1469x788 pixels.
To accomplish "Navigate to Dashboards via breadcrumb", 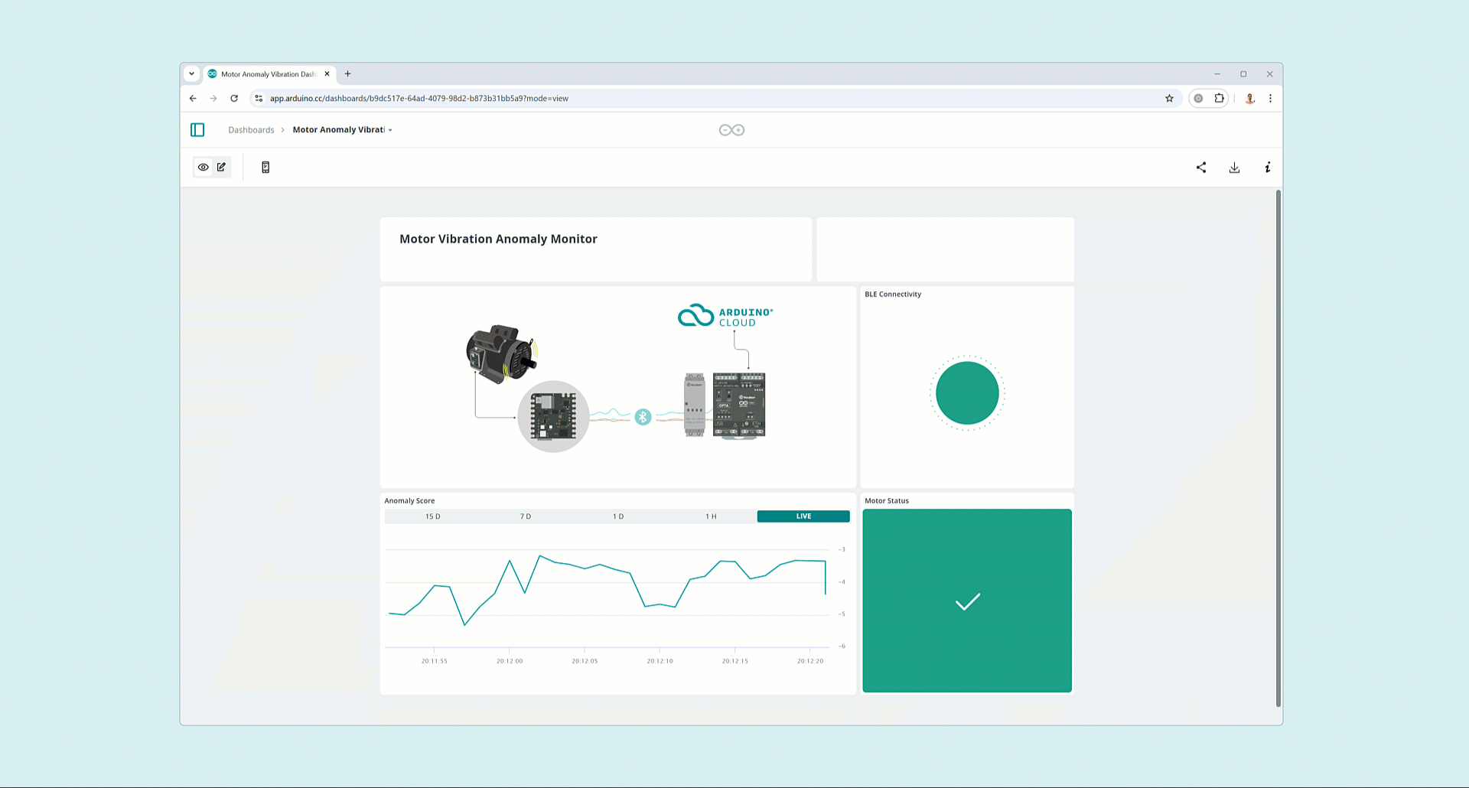I will (x=251, y=129).
